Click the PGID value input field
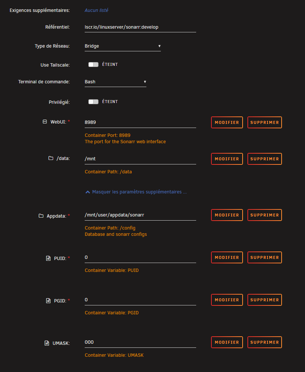Viewport: 305px width, 372px height. (140, 300)
